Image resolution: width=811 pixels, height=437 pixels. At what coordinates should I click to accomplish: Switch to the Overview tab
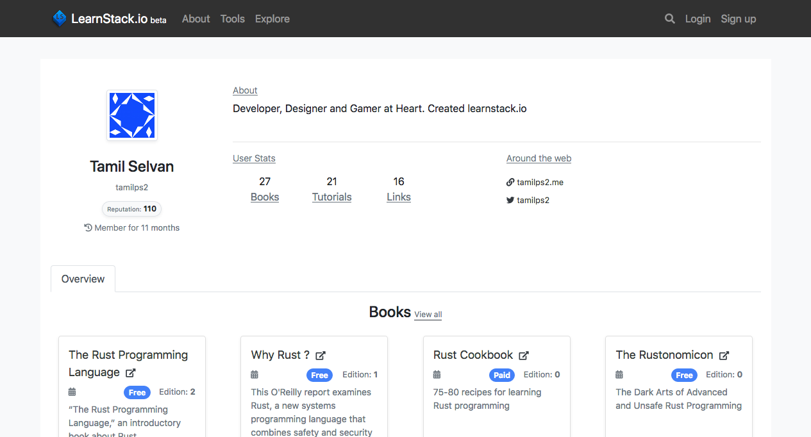click(83, 279)
